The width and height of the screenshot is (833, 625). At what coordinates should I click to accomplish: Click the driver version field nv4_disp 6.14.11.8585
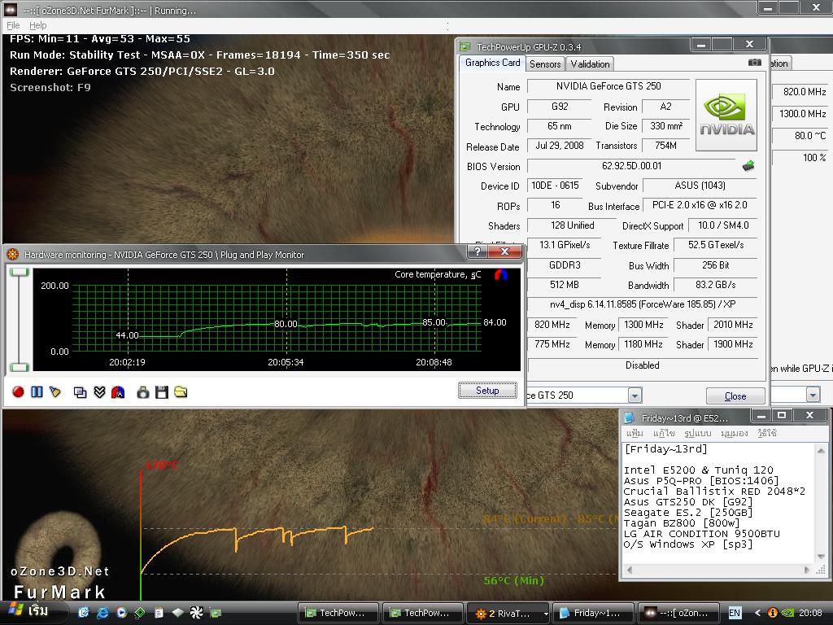(x=643, y=304)
